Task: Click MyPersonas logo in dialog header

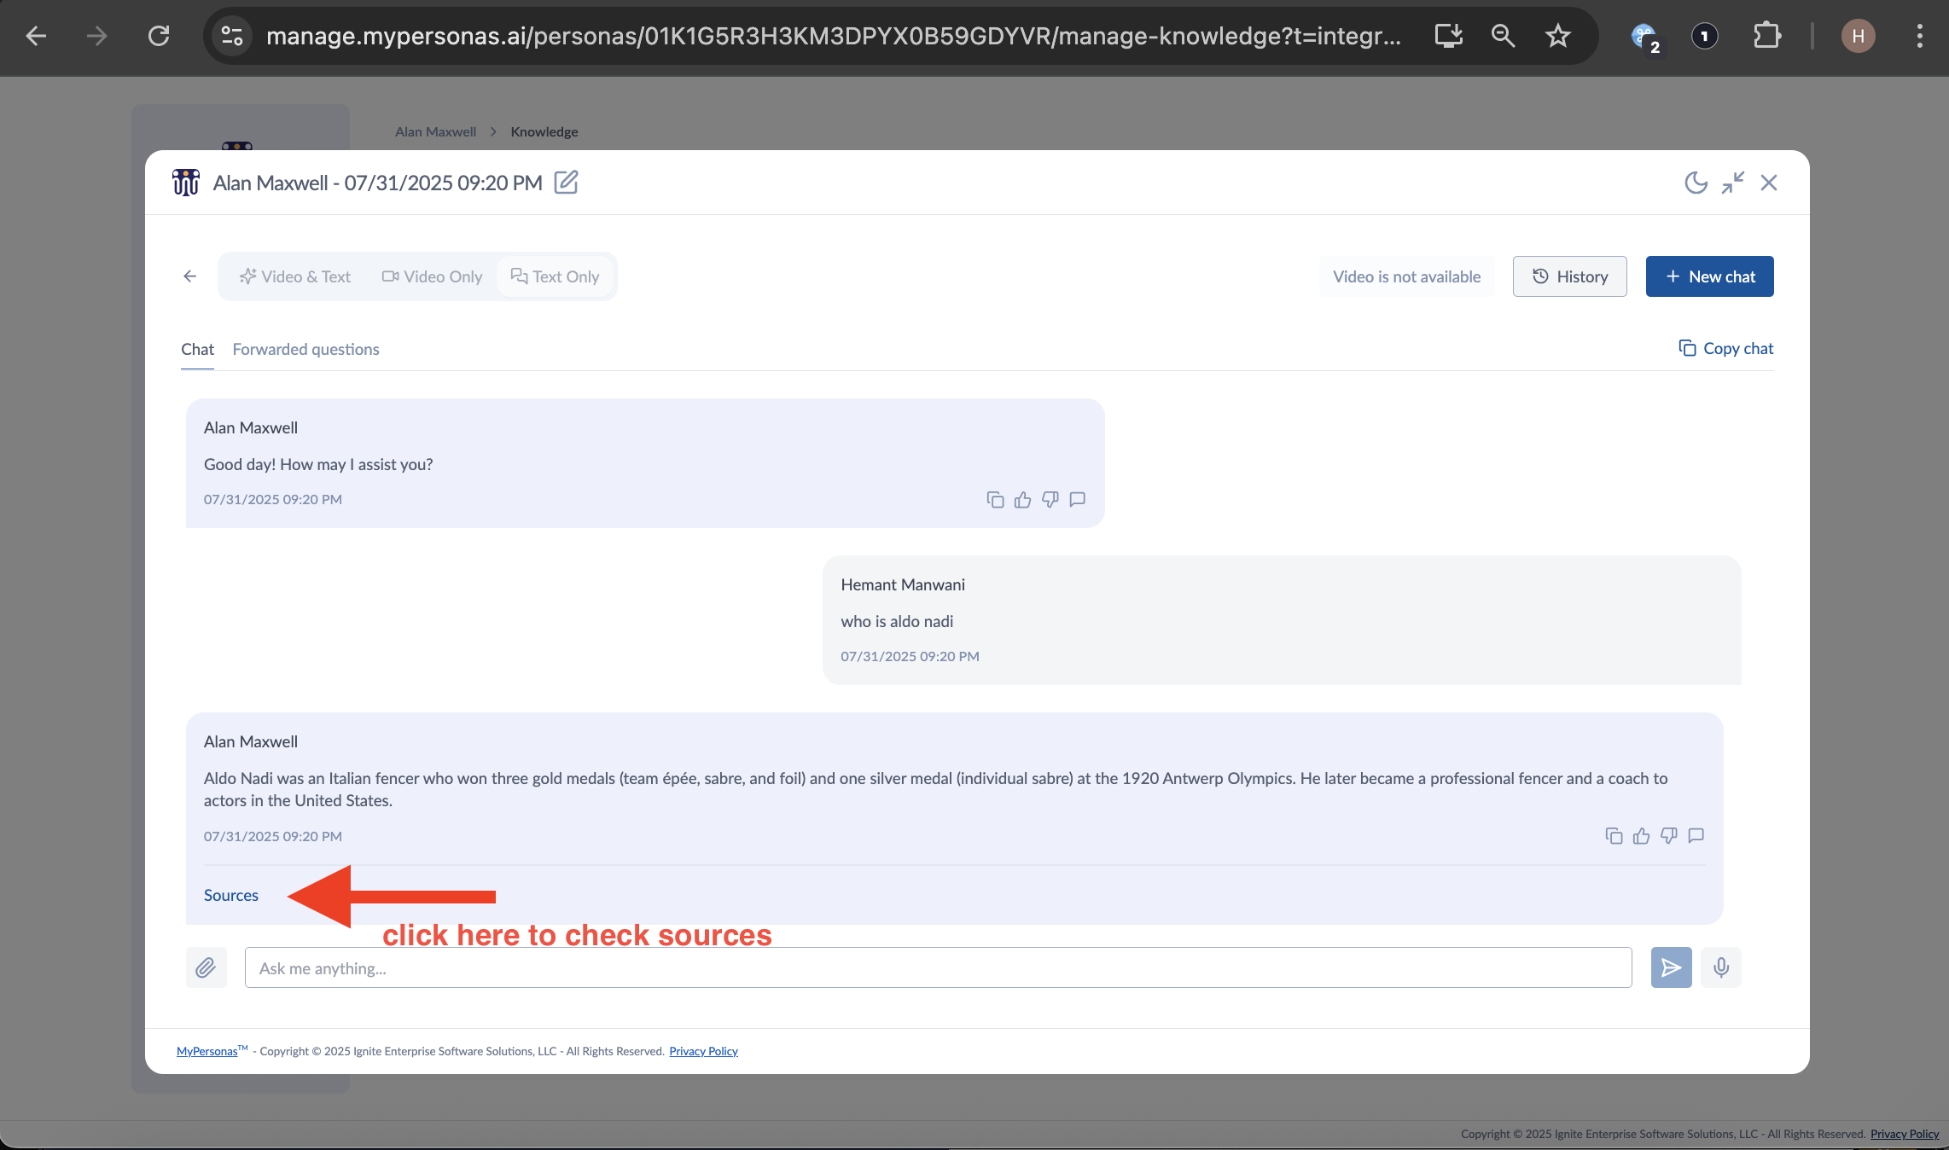Action: (185, 182)
